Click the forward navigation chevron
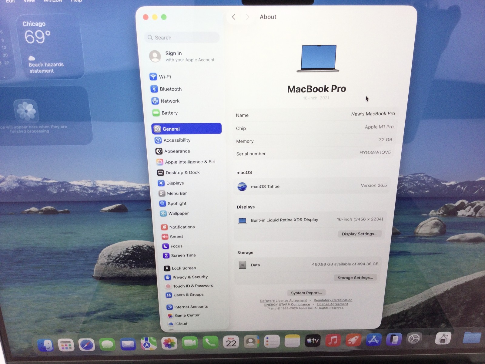This screenshot has width=485, height=364. coord(247,17)
